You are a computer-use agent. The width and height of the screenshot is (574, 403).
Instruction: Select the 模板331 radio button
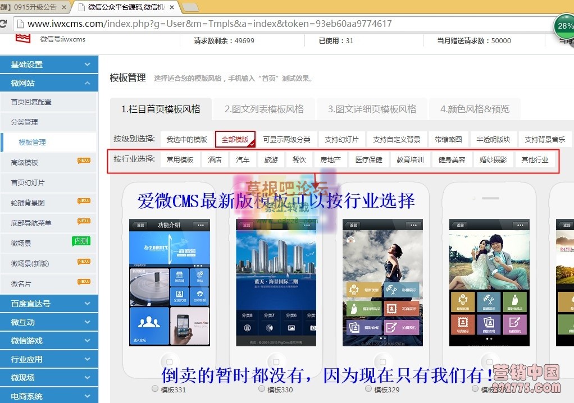pos(154,388)
